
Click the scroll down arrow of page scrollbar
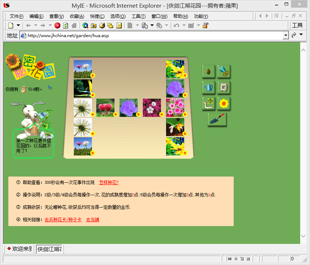click(x=303, y=236)
